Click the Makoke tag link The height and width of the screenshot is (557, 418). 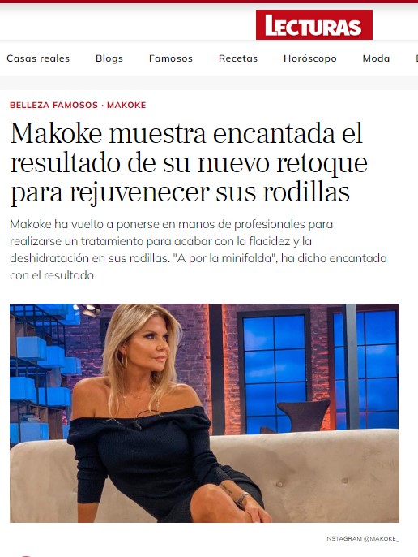coord(126,106)
